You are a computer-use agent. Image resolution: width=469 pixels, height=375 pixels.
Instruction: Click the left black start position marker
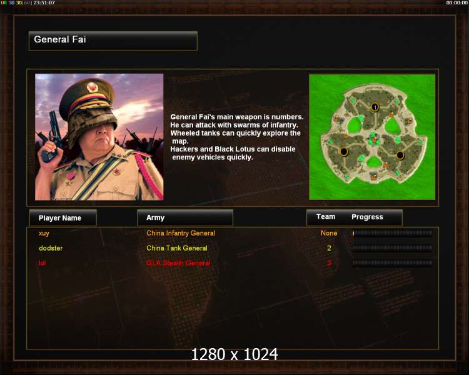[x=344, y=152]
